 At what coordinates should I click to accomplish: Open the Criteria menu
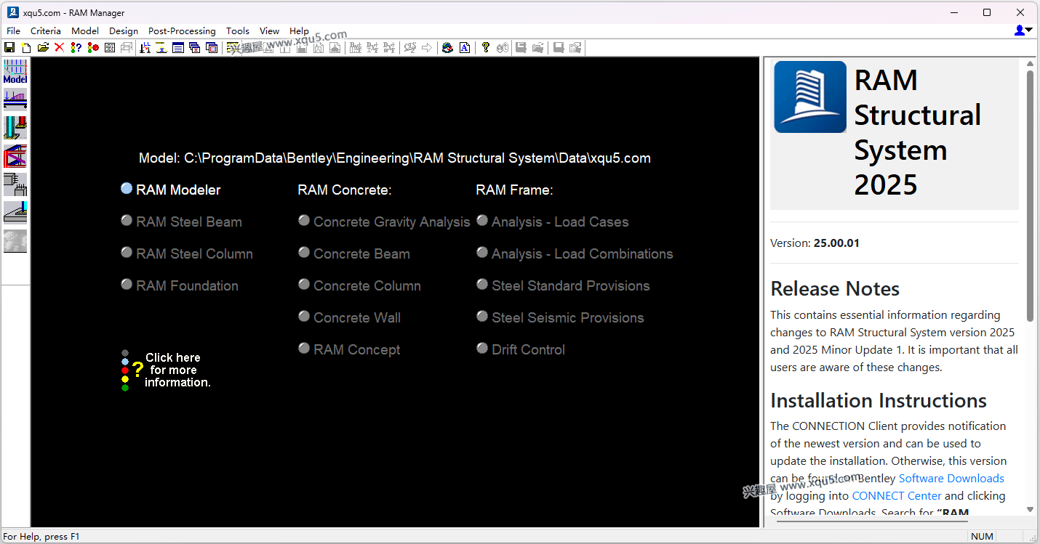(46, 31)
